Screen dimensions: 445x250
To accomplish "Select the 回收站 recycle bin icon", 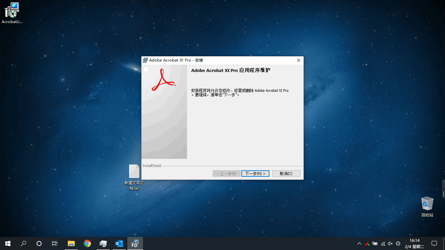I will click(x=427, y=207).
